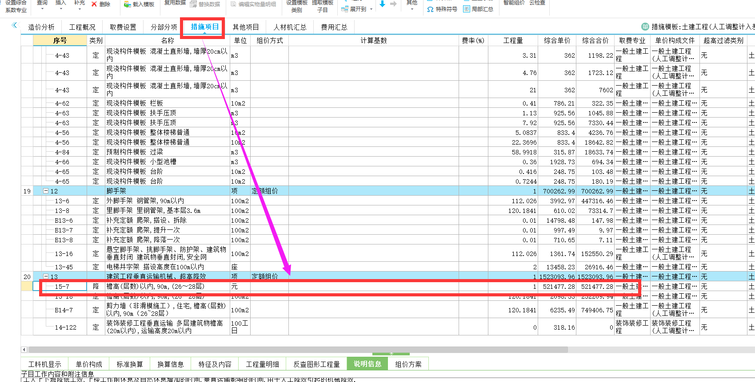Open the 工程量明细 bottom tab
Screen dimensions: 755x382
[262, 364]
